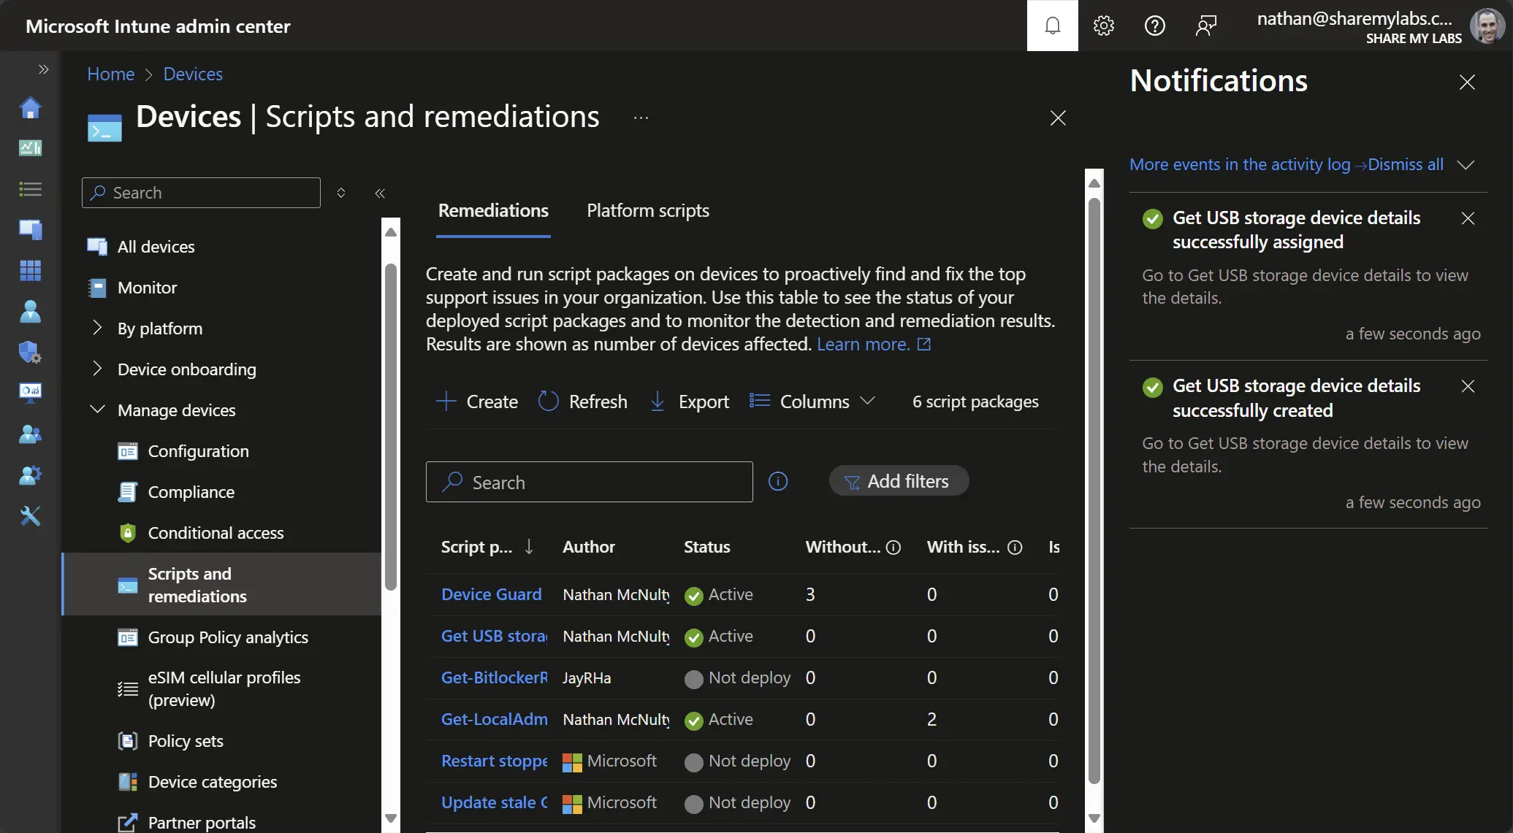This screenshot has width=1513, height=833.
Task: Dismiss the successfully assigned notification
Action: 1467,218
